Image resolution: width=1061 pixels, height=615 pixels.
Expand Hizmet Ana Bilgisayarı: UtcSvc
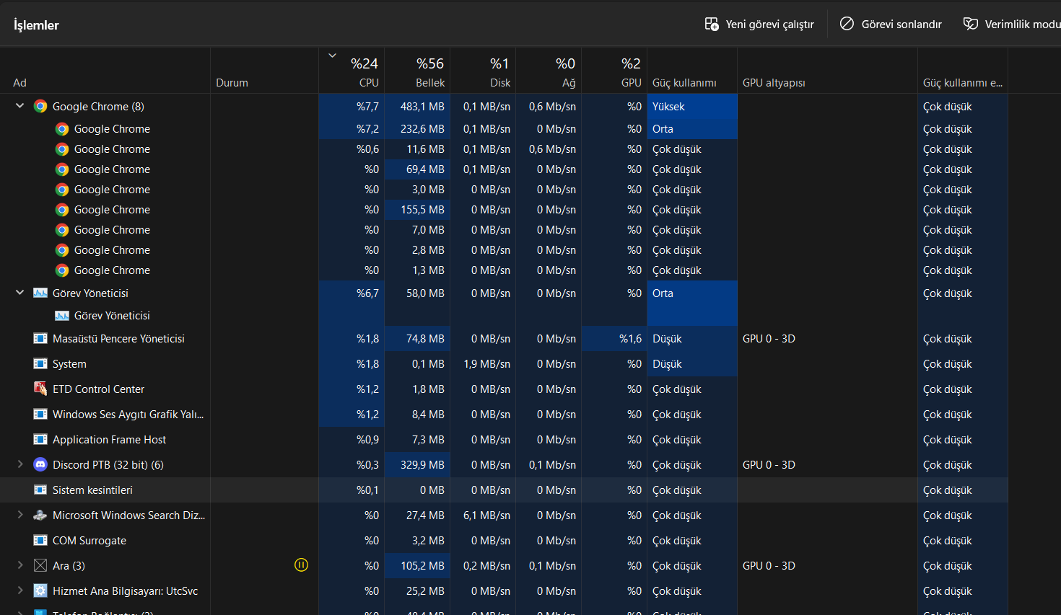coord(20,590)
